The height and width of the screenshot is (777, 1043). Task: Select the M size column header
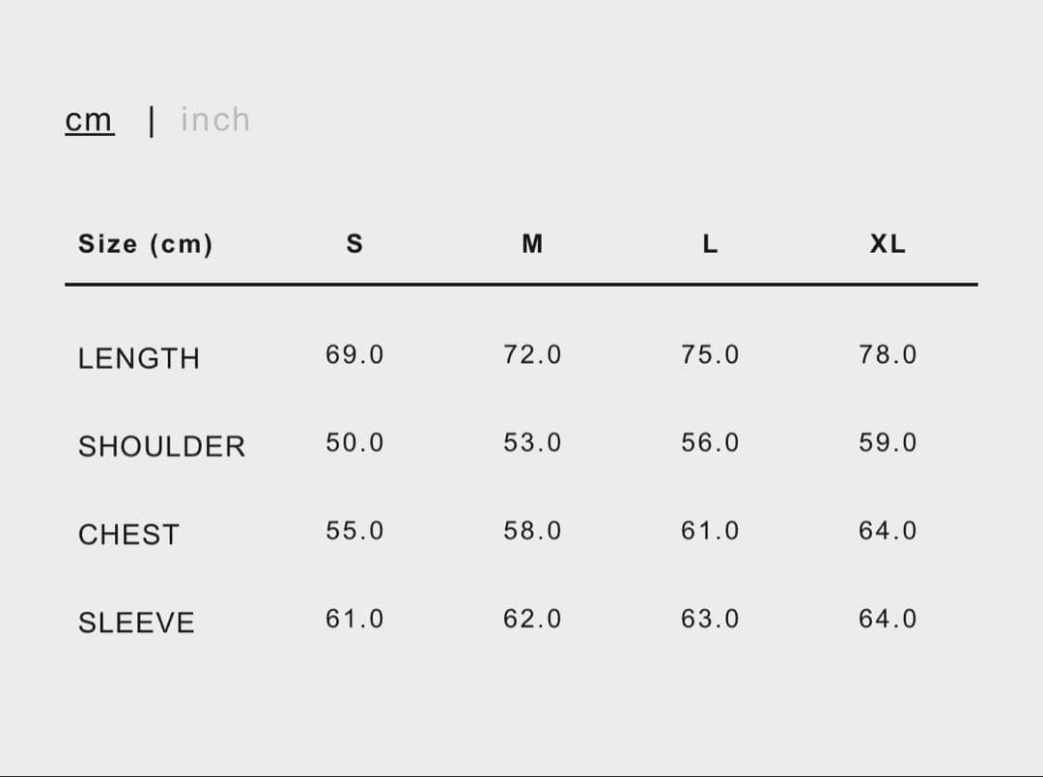pyautogui.click(x=532, y=244)
